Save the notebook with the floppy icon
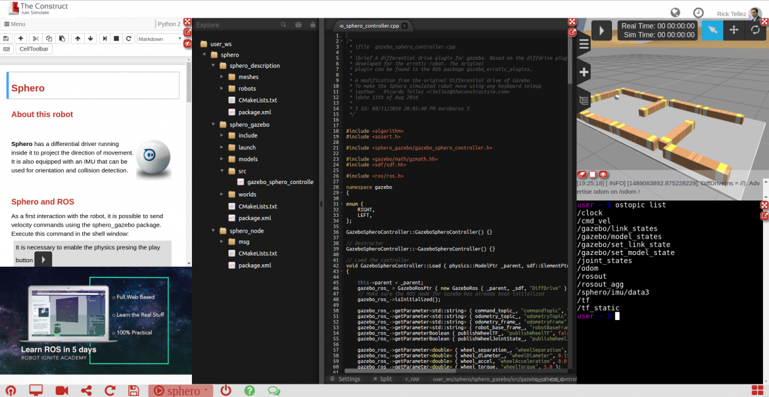This screenshot has width=769, height=397. pyautogui.click(x=6, y=38)
